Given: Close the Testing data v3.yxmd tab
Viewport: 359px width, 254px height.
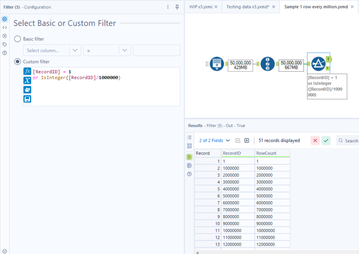Looking at the screenshot, I should (x=273, y=7).
